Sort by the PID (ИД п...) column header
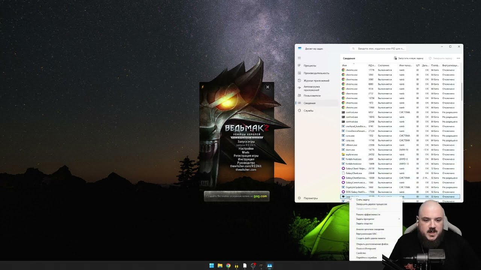This screenshot has height=270, width=481. coord(372,65)
